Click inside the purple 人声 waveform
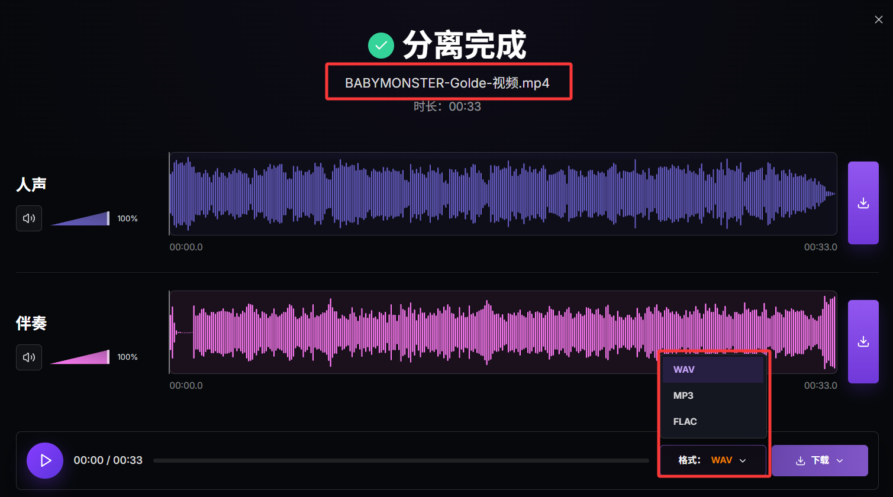Viewport: 893px width, 497px height. pos(503,193)
